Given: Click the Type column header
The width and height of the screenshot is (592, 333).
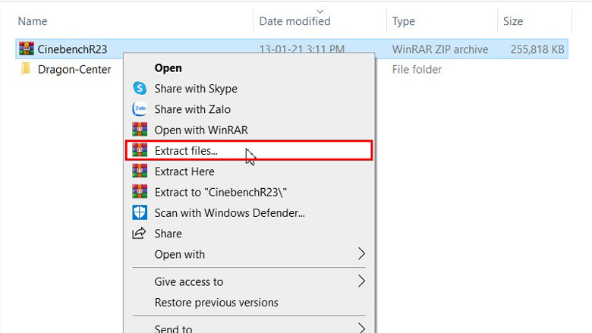Looking at the screenshot, I should [x=404, y=21].
